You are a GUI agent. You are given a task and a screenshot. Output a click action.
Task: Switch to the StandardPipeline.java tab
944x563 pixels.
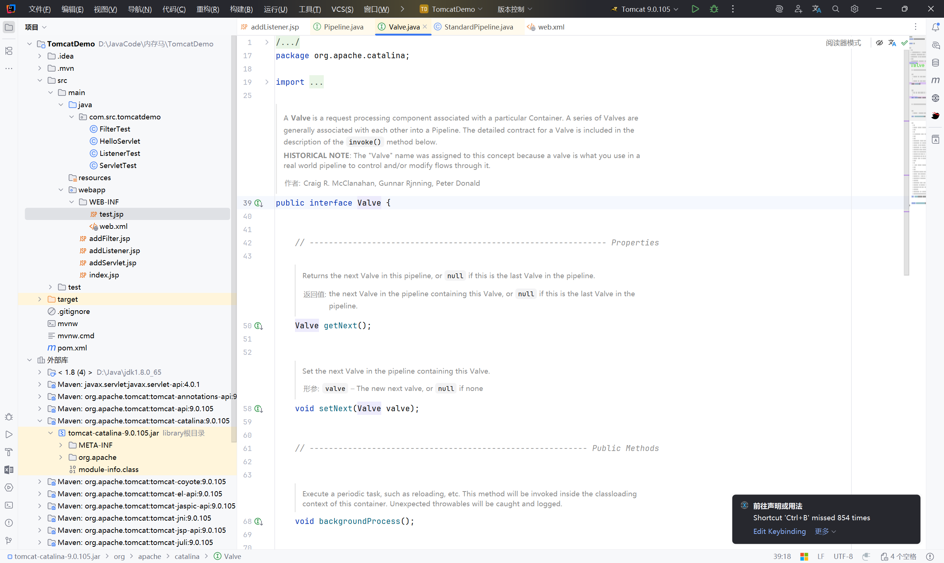point(478,27)
